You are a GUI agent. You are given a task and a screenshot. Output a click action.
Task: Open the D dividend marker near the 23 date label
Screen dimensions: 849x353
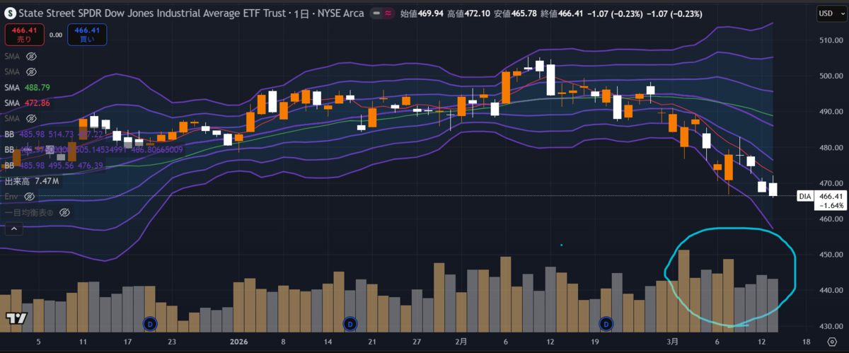pyautogui.click(x=149, y=323)
